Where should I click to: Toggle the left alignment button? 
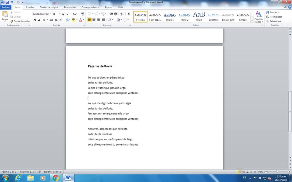(89, 20)
